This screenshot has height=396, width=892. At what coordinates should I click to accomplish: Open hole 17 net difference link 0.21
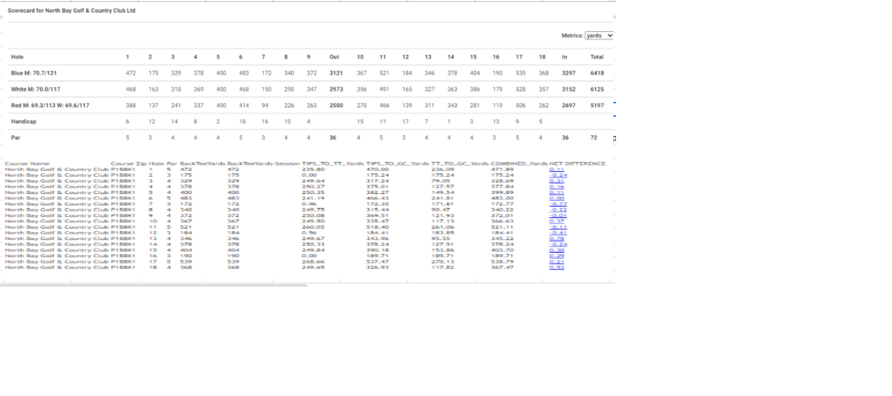click(x=557, y=261)
